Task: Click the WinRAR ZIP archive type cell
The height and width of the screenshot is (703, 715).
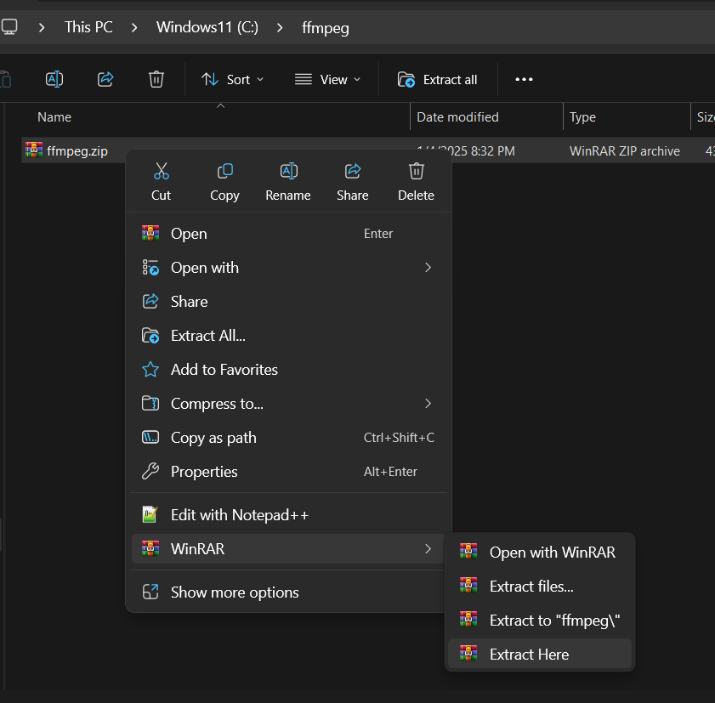Action: [x=625, y=151]
